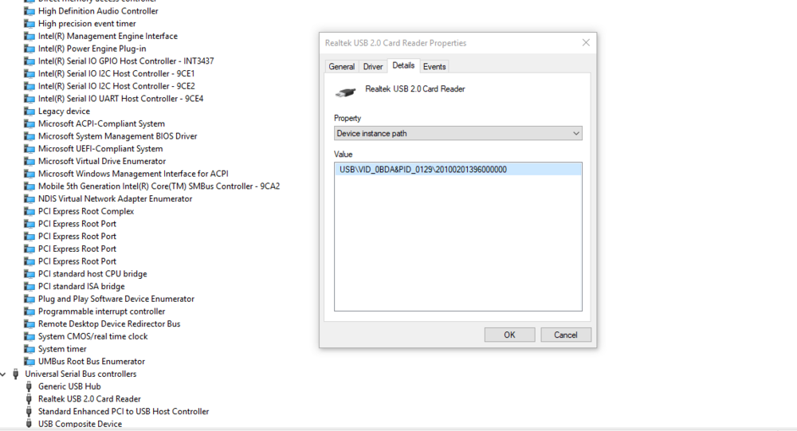Select Intel(R) Management Engine Interface

point(108,36)
